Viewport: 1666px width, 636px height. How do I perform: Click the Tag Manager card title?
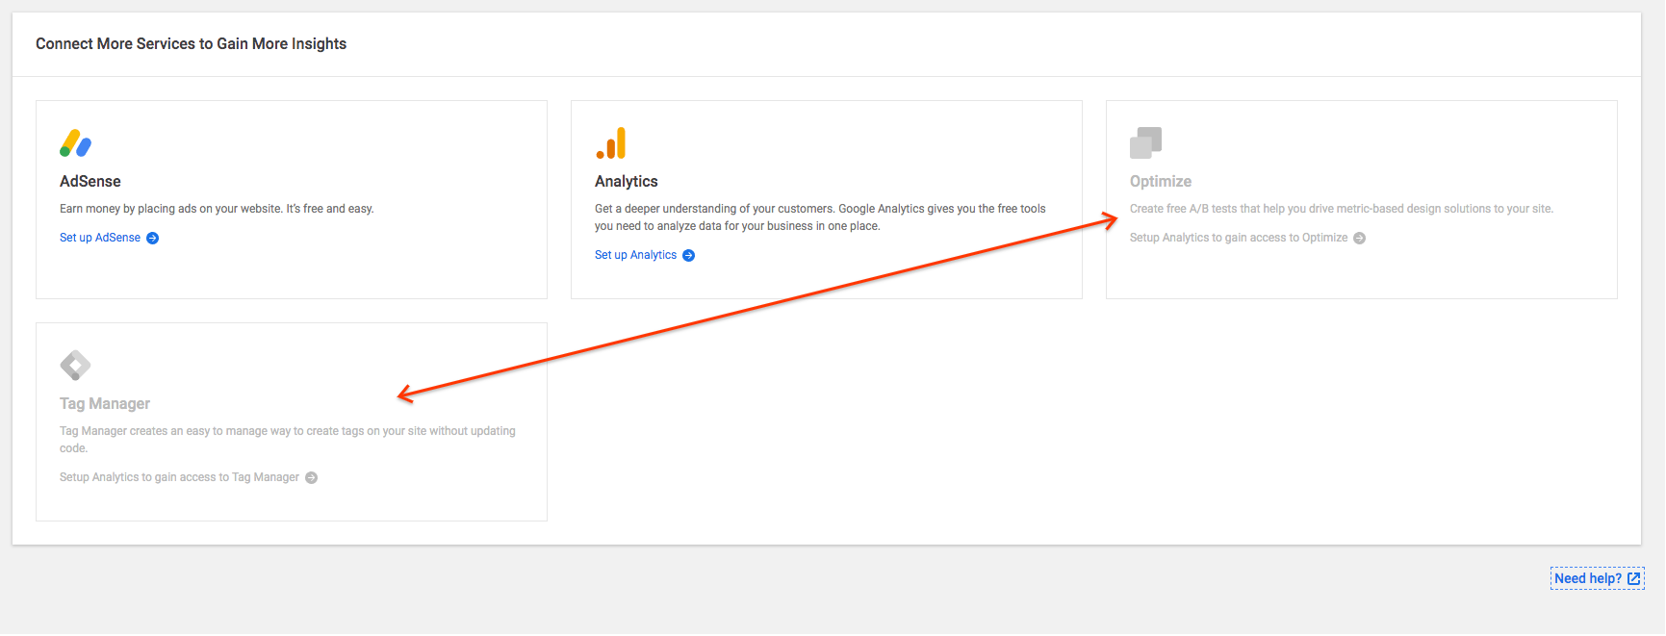pyautogui.click(x=105, y=404)
